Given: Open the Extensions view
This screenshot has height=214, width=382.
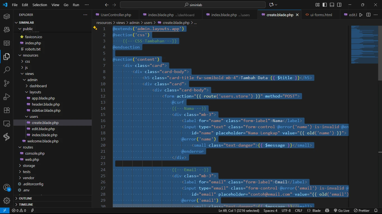Looking at the screenshot, I should [7, 110].
